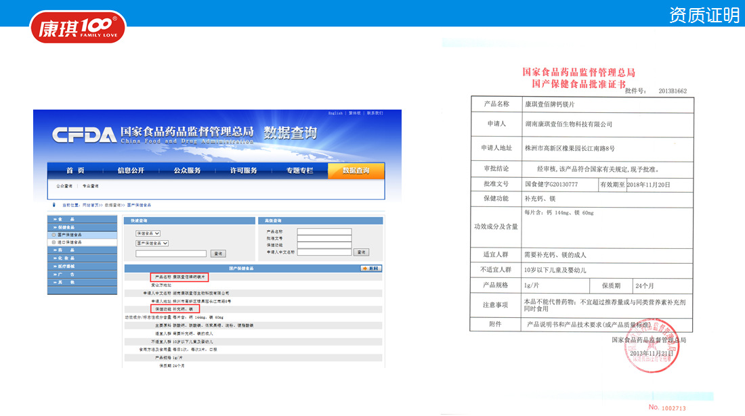
Task: Click the certificate 批件号 2013B1662
Action: coord(656,91)
